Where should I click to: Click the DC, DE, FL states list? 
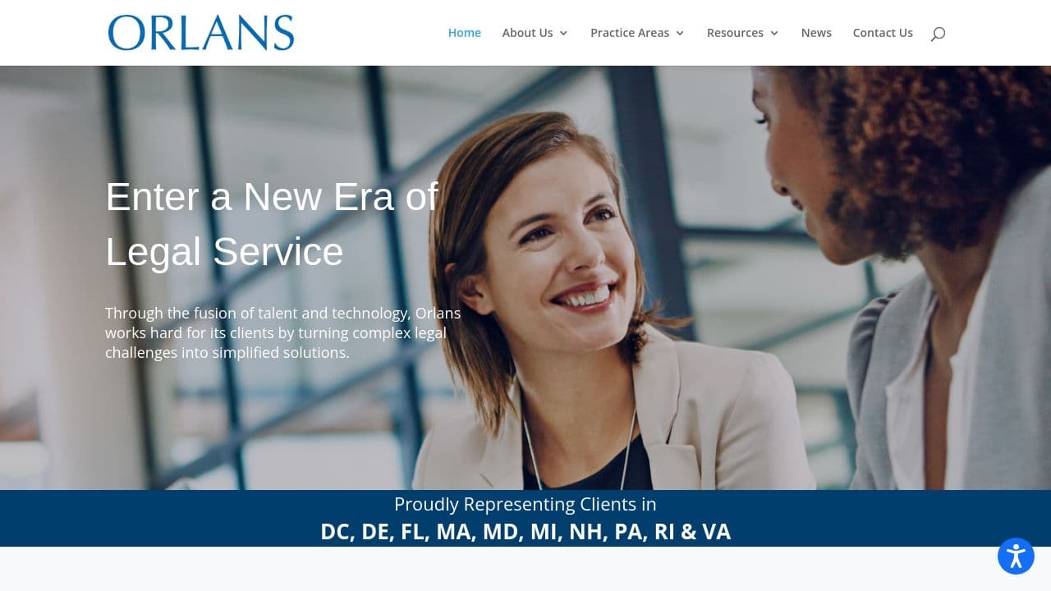point(525,532)
